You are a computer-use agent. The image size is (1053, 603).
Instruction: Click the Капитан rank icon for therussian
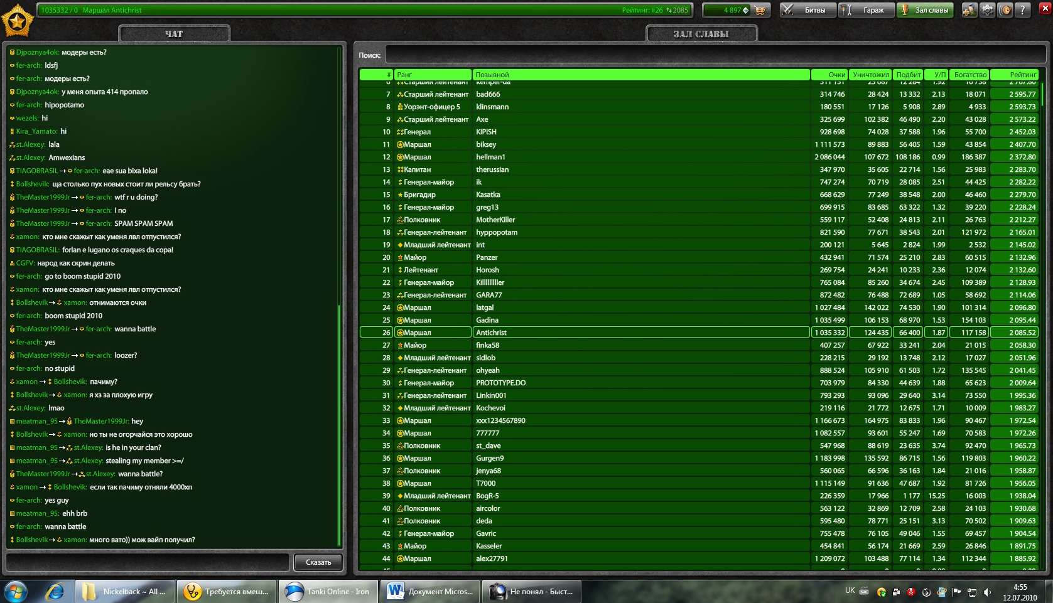point(400,169)
